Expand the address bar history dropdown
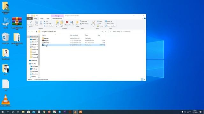The width and height of the screenshot is (204, 114). tap(102, 32)
